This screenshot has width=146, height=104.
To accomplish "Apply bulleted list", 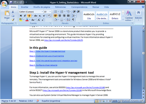I will tap(56, 12).
